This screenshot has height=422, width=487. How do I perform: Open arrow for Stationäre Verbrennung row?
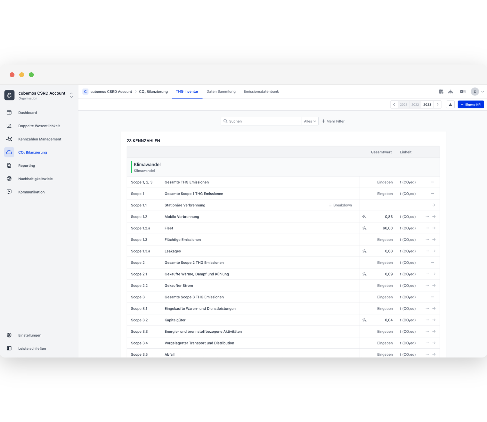coord(433,205)
